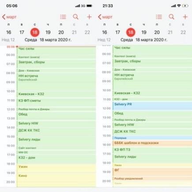
Task: Tap search magnifier in left calendar
Action: (x=76, y=17)
